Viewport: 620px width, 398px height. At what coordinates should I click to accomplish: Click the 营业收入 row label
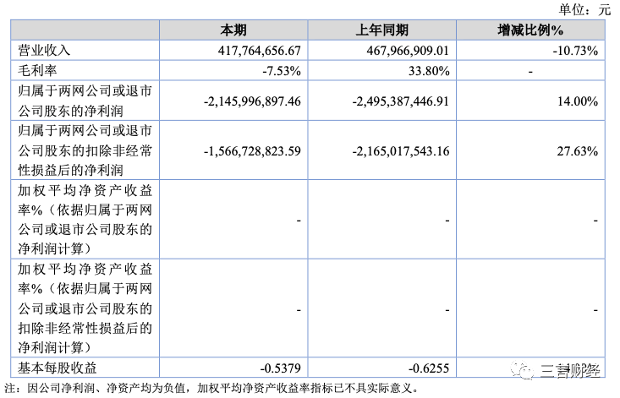[x=44, y=51]
